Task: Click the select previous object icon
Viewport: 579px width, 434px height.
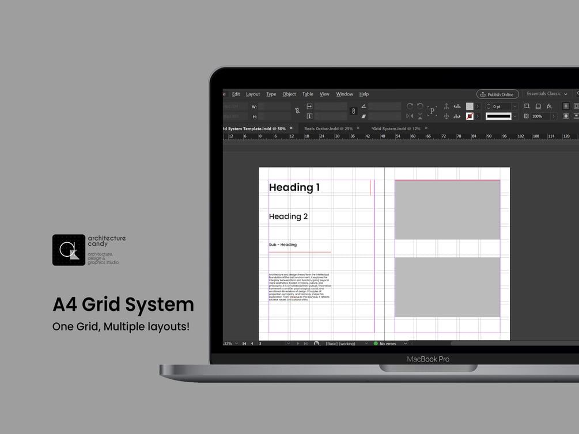Action: [x=457, y=106]
